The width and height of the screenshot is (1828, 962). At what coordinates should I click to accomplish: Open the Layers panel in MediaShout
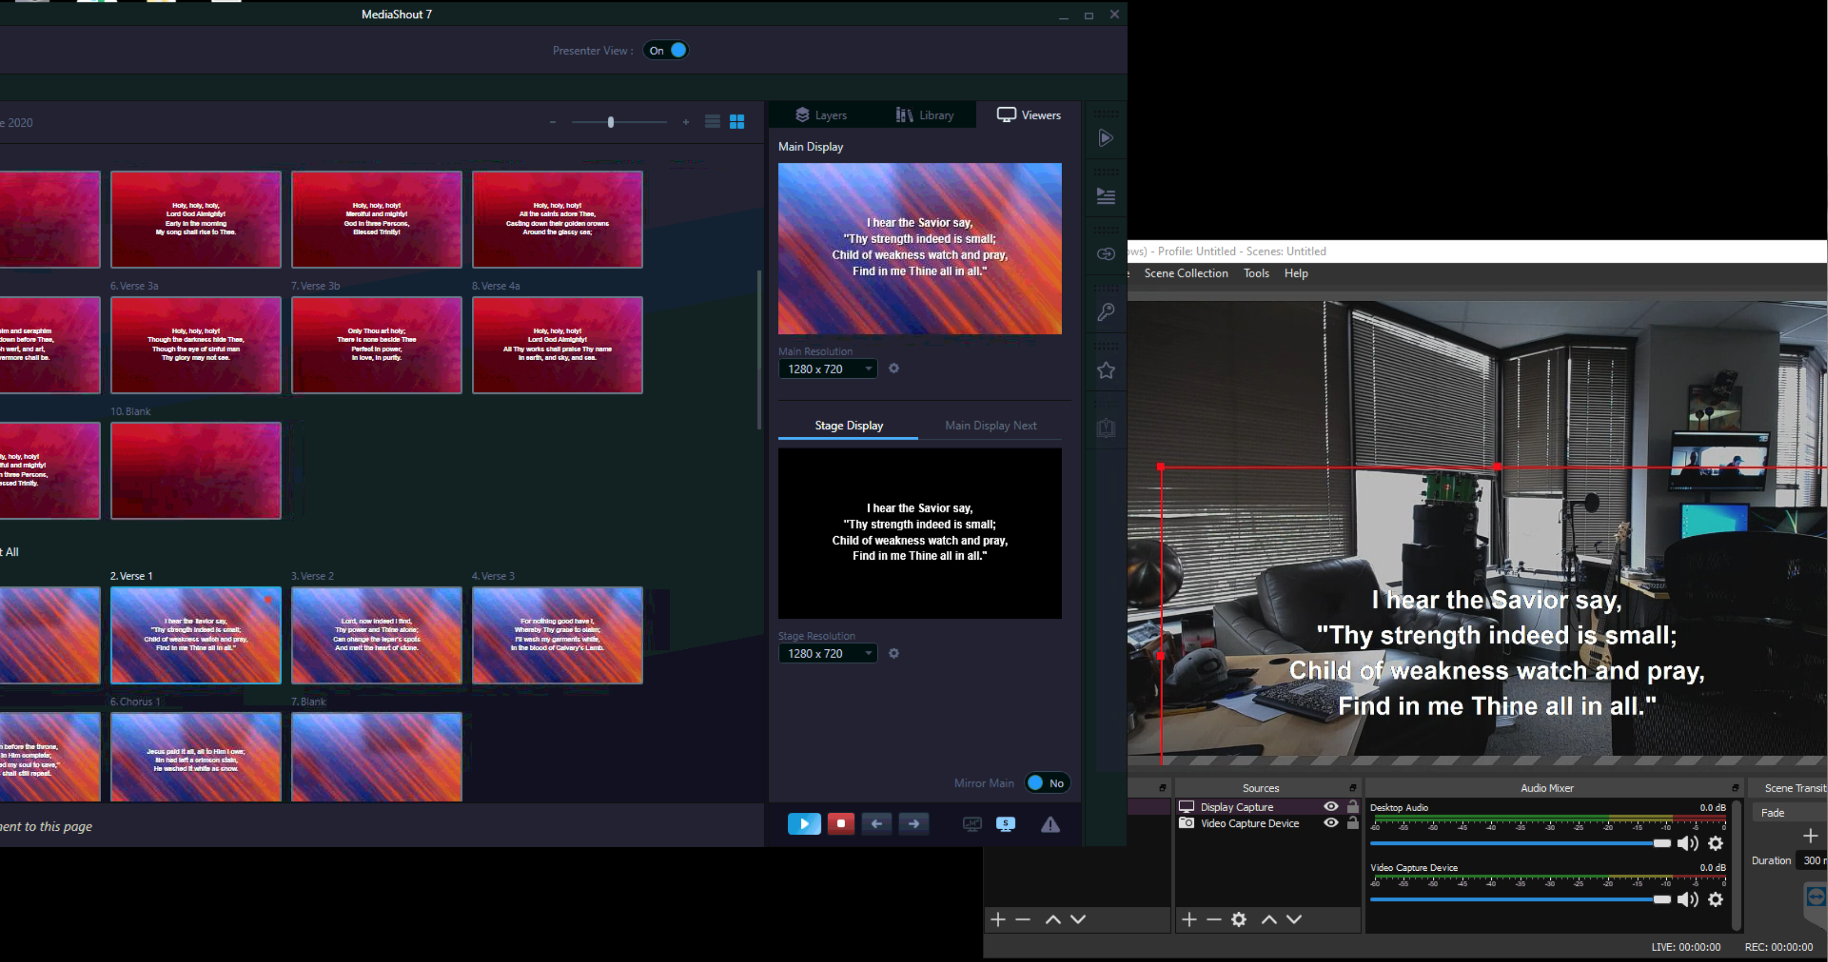[x=821, y=114]
